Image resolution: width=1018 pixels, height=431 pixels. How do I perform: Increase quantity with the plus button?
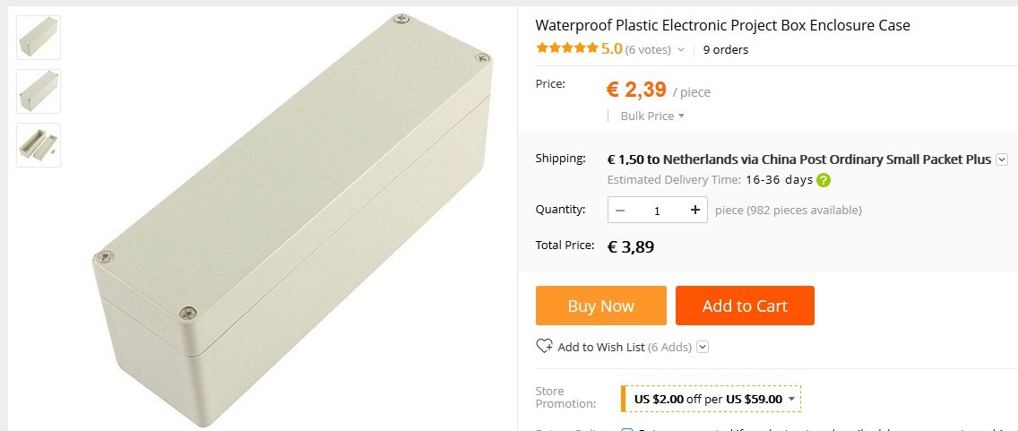[694, 211]
